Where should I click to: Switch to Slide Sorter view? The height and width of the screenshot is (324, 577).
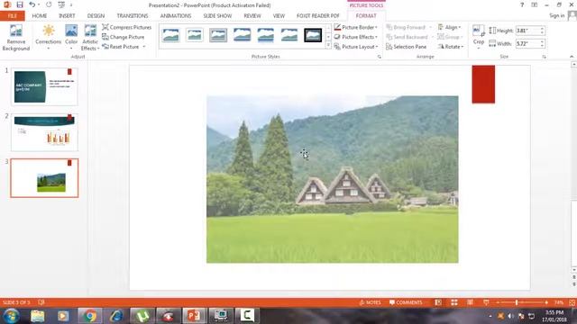tap(454, 302)
